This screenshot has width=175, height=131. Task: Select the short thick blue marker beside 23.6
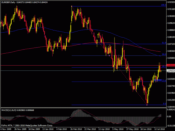pyautogui.click(x=158, y=80)
